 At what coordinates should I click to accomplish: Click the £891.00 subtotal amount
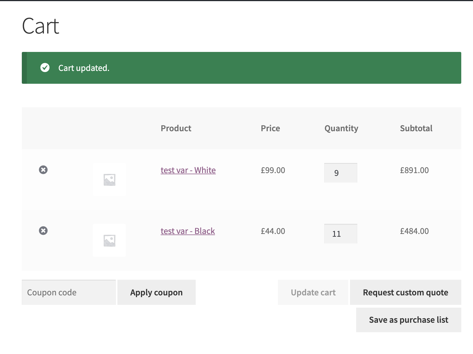point(414,170)
